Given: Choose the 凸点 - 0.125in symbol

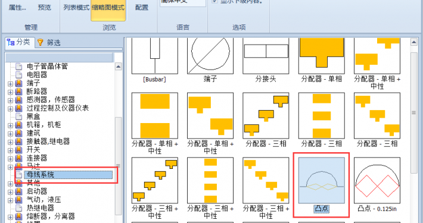Looking at the screenshot, I should [377, 180].
